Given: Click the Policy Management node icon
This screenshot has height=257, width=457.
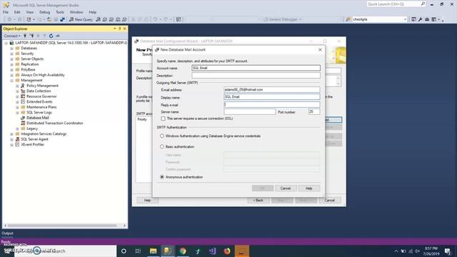Looking at the screenshot, I should coord(23,86).
